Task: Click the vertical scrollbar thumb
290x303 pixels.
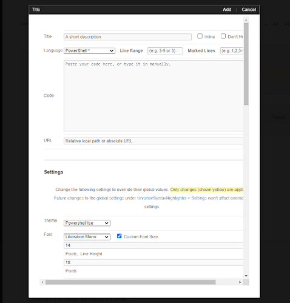Action: click(246, 64)
